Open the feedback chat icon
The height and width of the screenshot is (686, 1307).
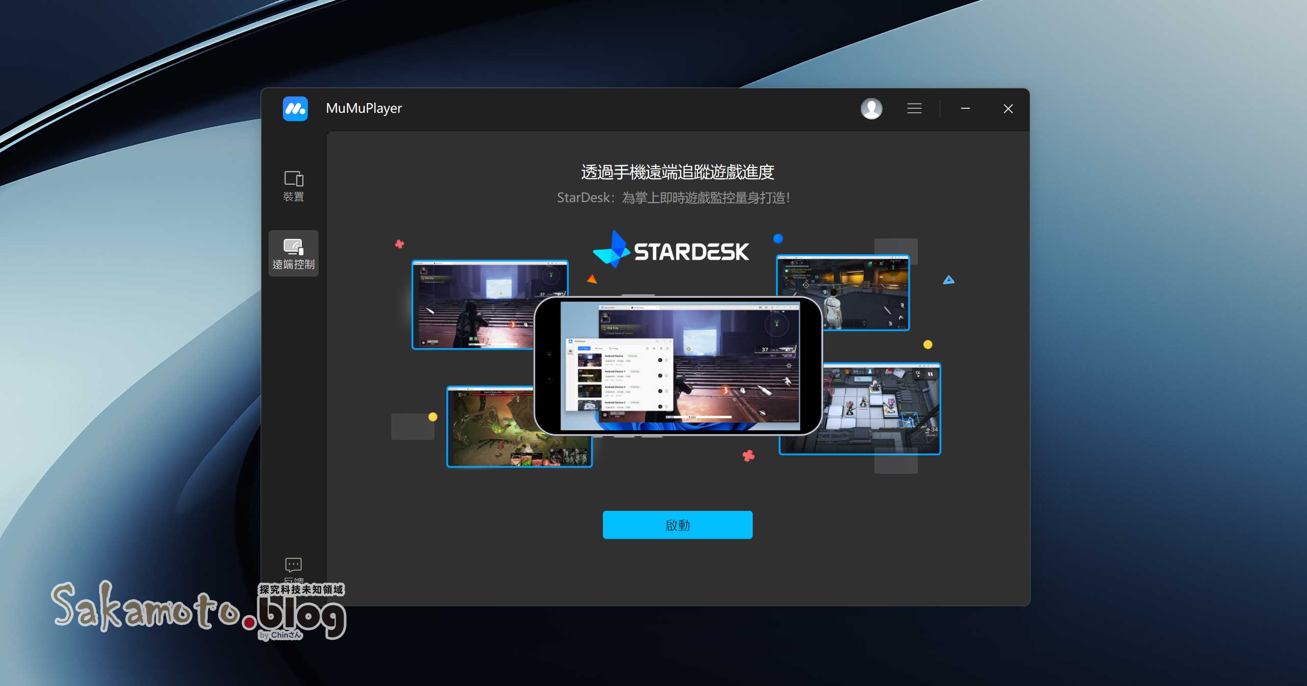pos(294,565)
